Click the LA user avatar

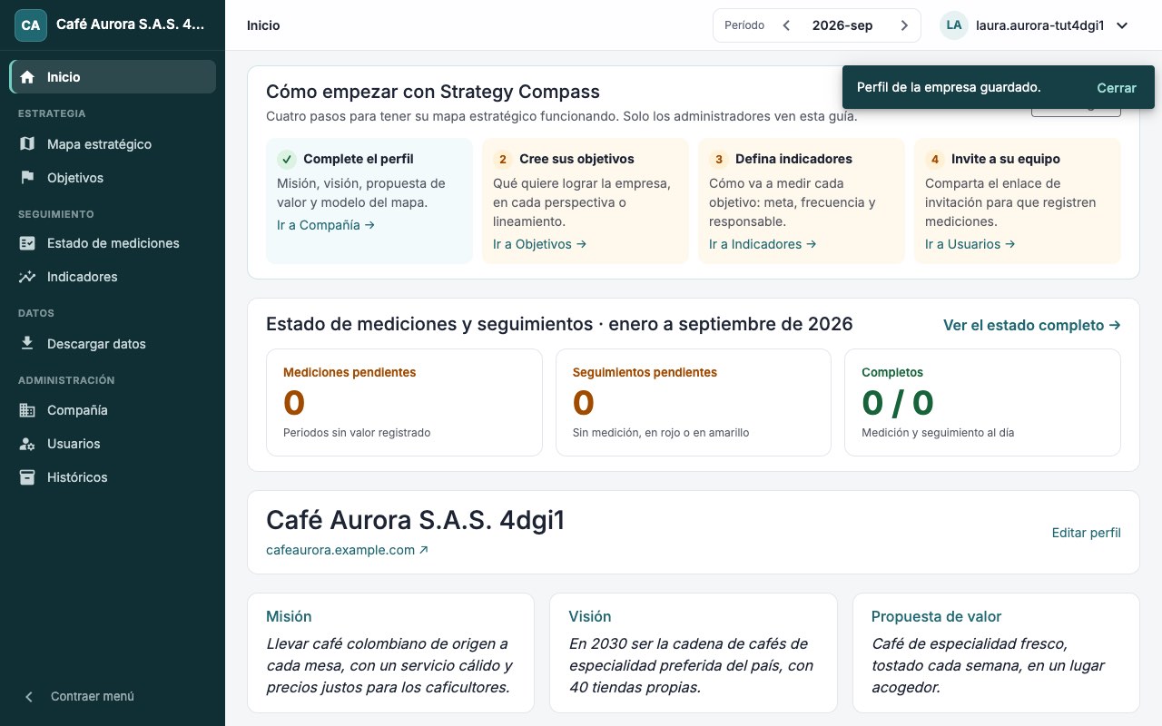[954, 25]
